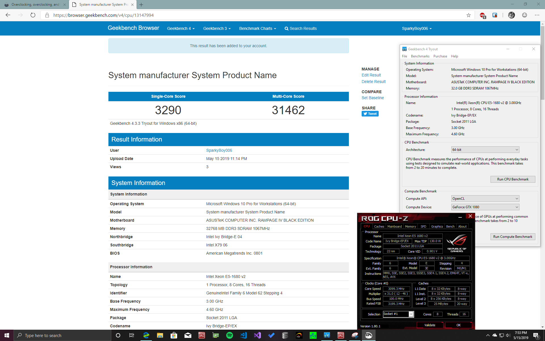Image resolution: width=545 pixels, height=341 pixels.
Task: Click the address bar URL
Action: (103, 15)
